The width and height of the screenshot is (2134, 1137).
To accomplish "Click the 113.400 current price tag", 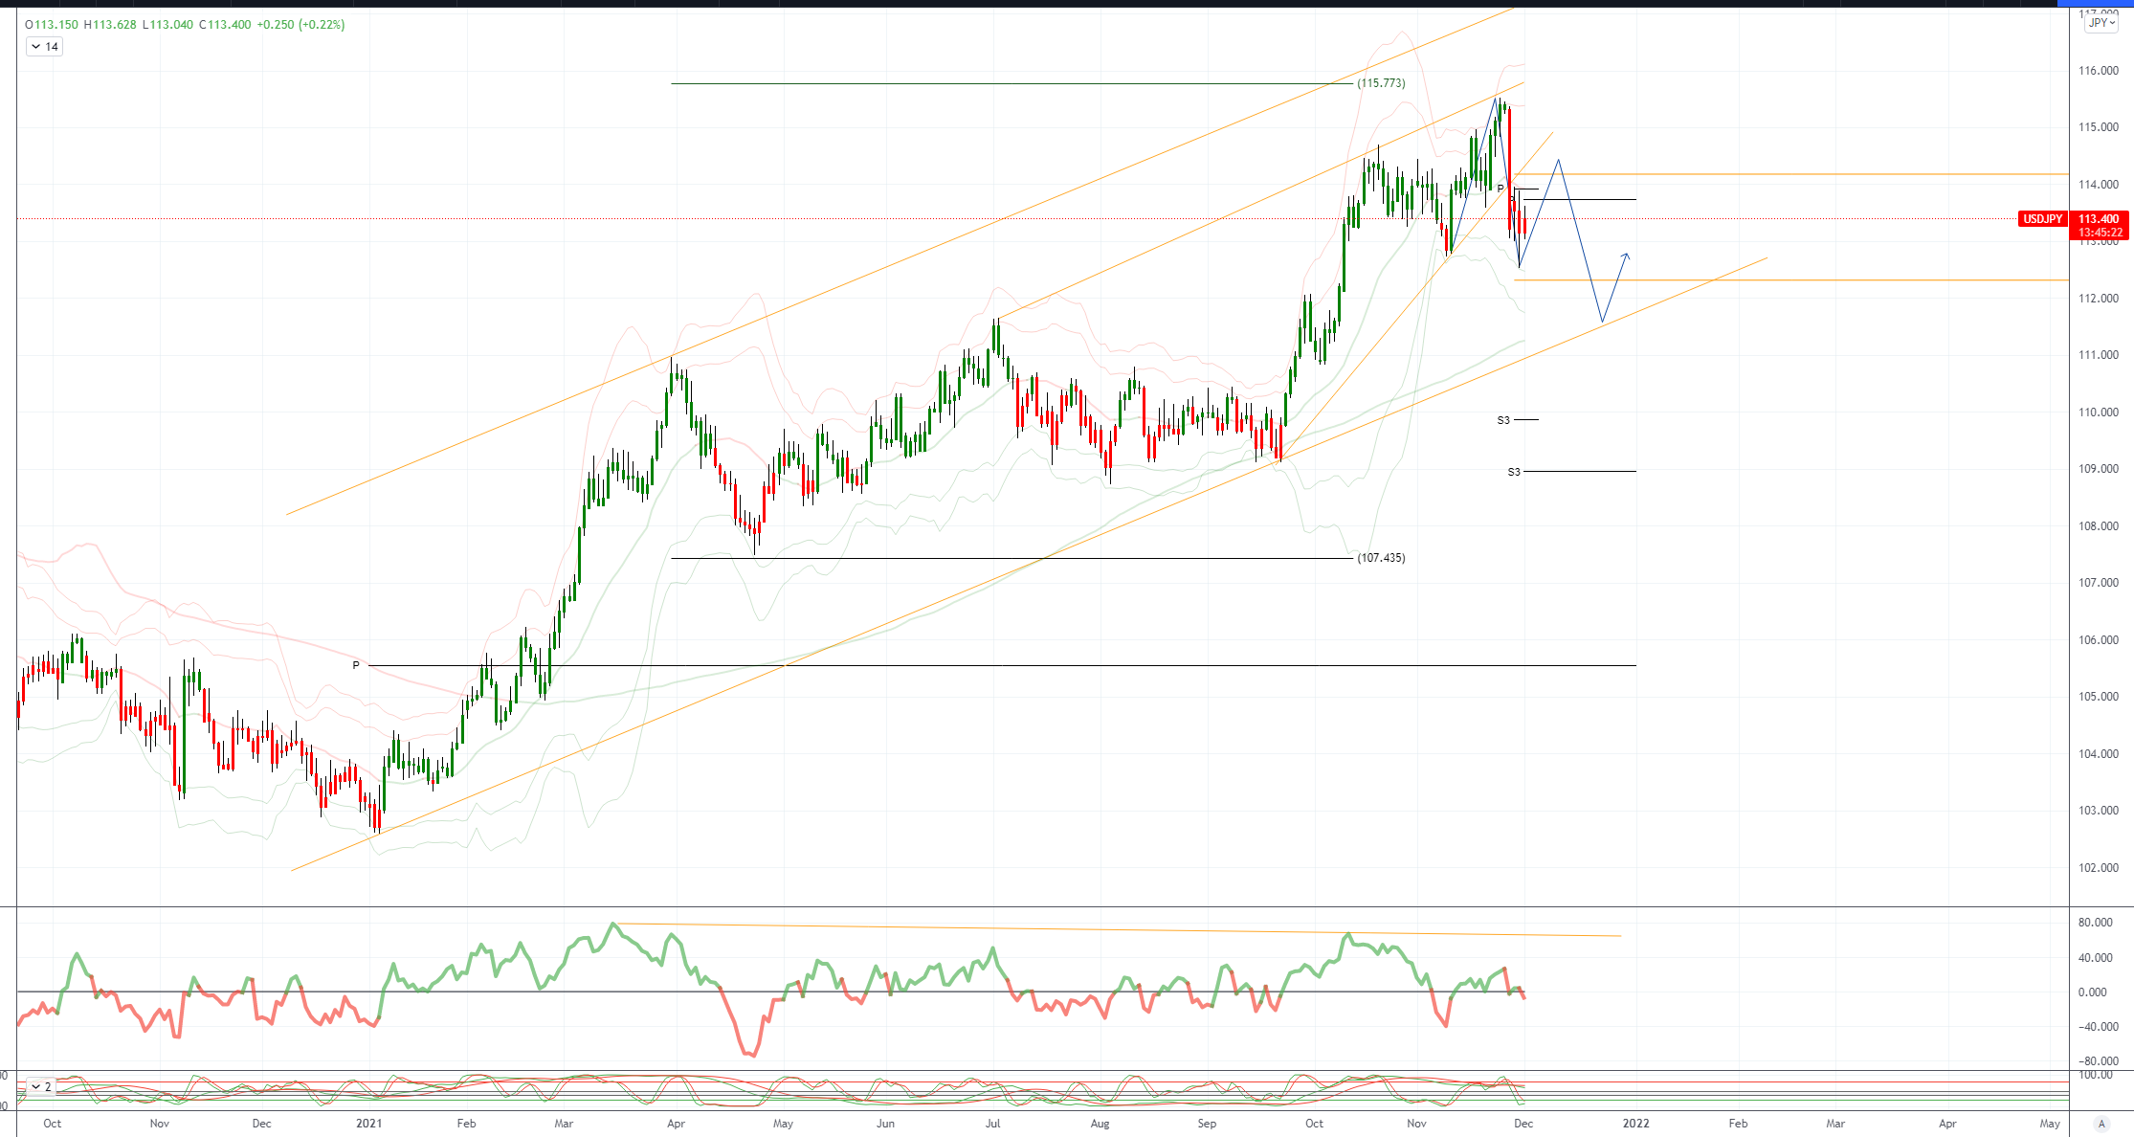I will tap(2099, 219).
